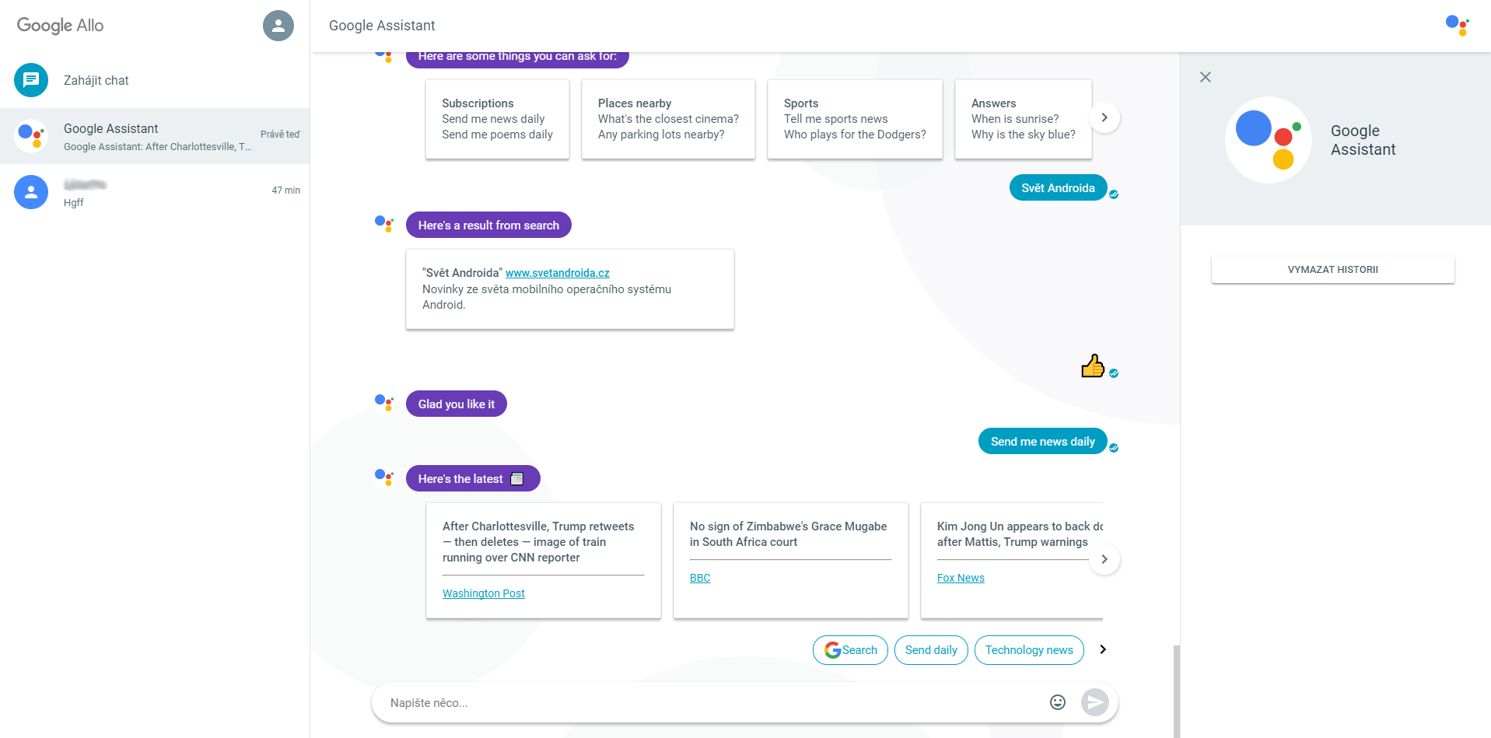This screenshot has width=1491, height=738.
Task: Click the Send me news daily message bubble
Action: [1043, 441]
